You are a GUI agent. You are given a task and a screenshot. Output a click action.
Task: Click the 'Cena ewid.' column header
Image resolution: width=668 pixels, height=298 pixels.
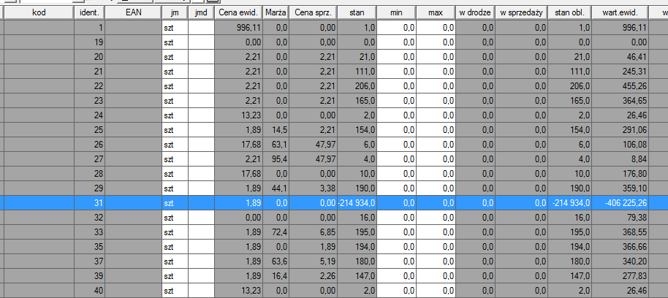pyautogui.click(x=238, y=13)
